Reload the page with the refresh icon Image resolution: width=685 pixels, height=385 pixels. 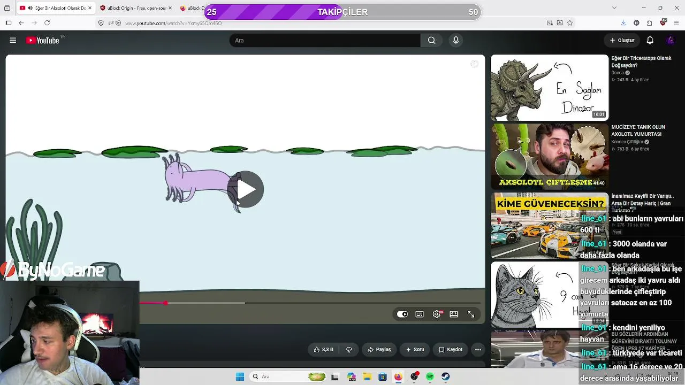tap(47, 23)
